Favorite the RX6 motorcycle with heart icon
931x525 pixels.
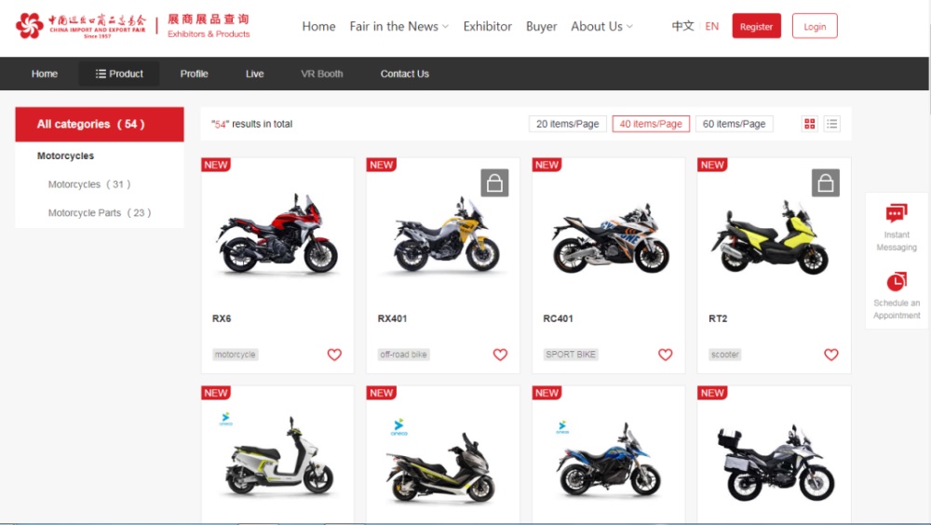334,355
